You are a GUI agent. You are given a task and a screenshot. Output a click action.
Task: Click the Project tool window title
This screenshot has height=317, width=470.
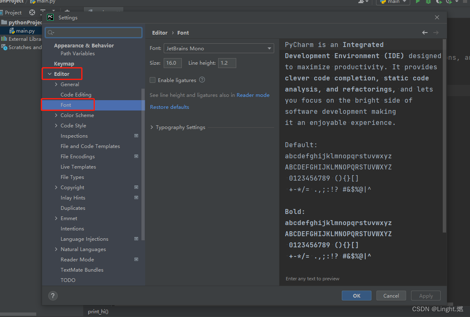[x=13, y=13]
